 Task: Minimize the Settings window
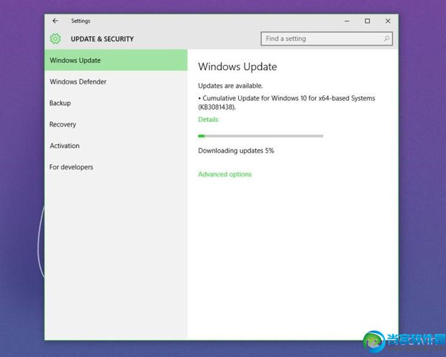(x=347, y=21)
